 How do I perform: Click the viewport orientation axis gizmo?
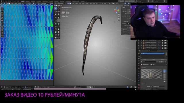click(117, 10)
